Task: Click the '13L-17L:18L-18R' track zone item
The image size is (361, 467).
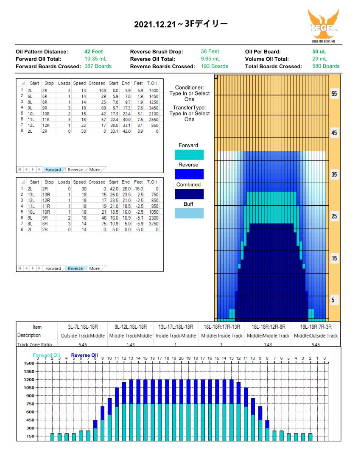Action: pyautogui.click(x=176, y=327)
